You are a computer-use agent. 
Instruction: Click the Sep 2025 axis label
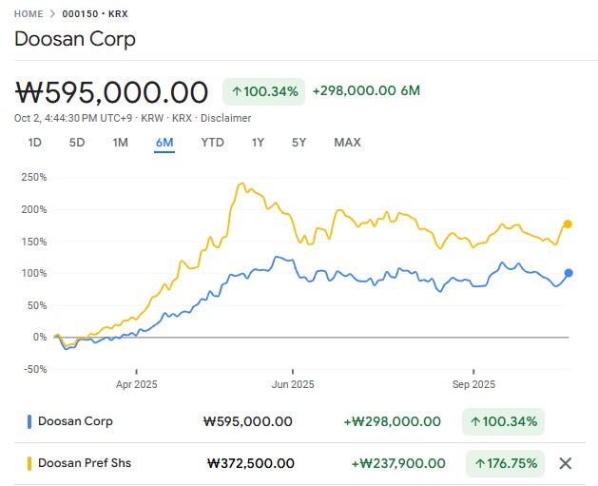pyautogui.click(x=473, y=384)
